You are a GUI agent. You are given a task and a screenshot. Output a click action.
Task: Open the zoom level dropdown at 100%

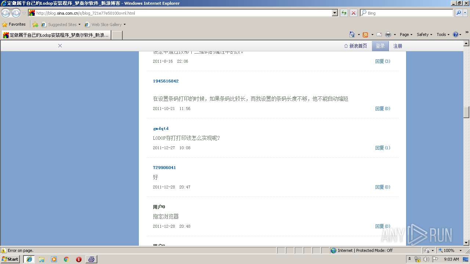click(460, 250)
